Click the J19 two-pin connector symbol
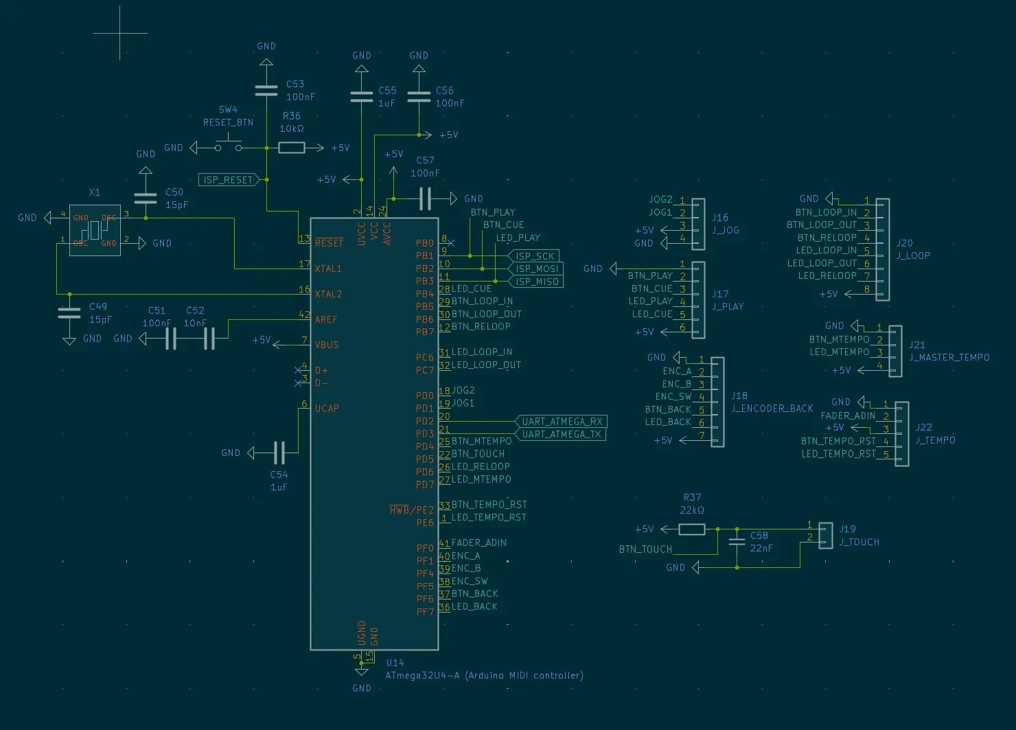The width and height of the screenshot is (1016, 730). 825,536
